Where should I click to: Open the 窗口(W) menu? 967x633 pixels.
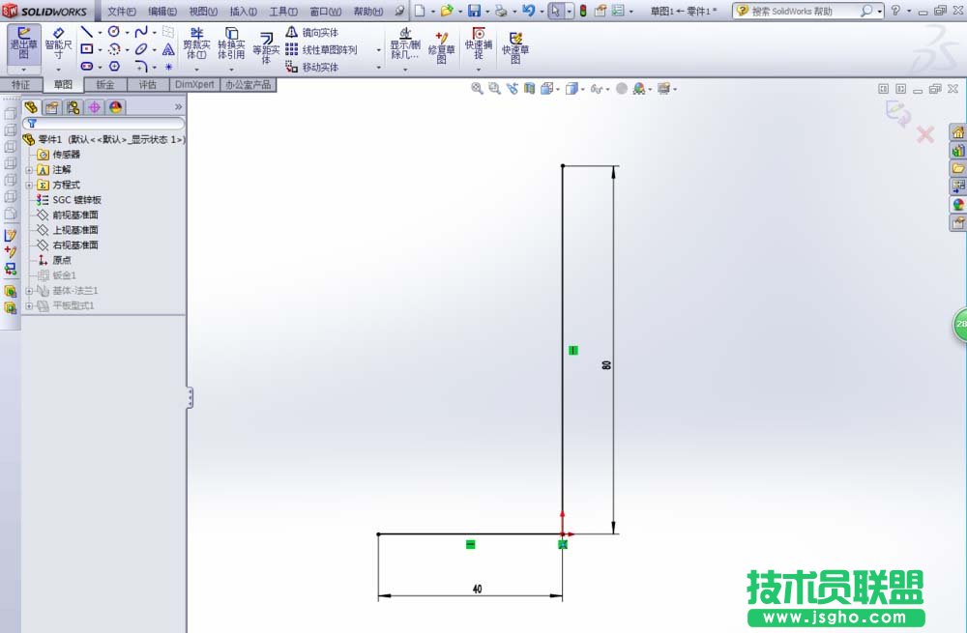(325, 11)
